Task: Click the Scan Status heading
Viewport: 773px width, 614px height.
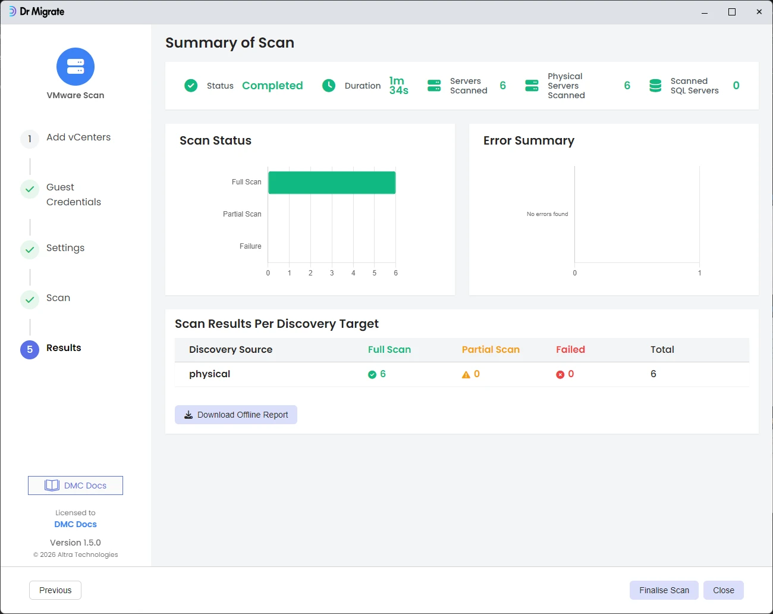Action: (x=215, y=141)
